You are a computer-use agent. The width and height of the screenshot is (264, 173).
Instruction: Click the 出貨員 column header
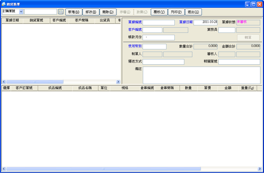[105, 20]
